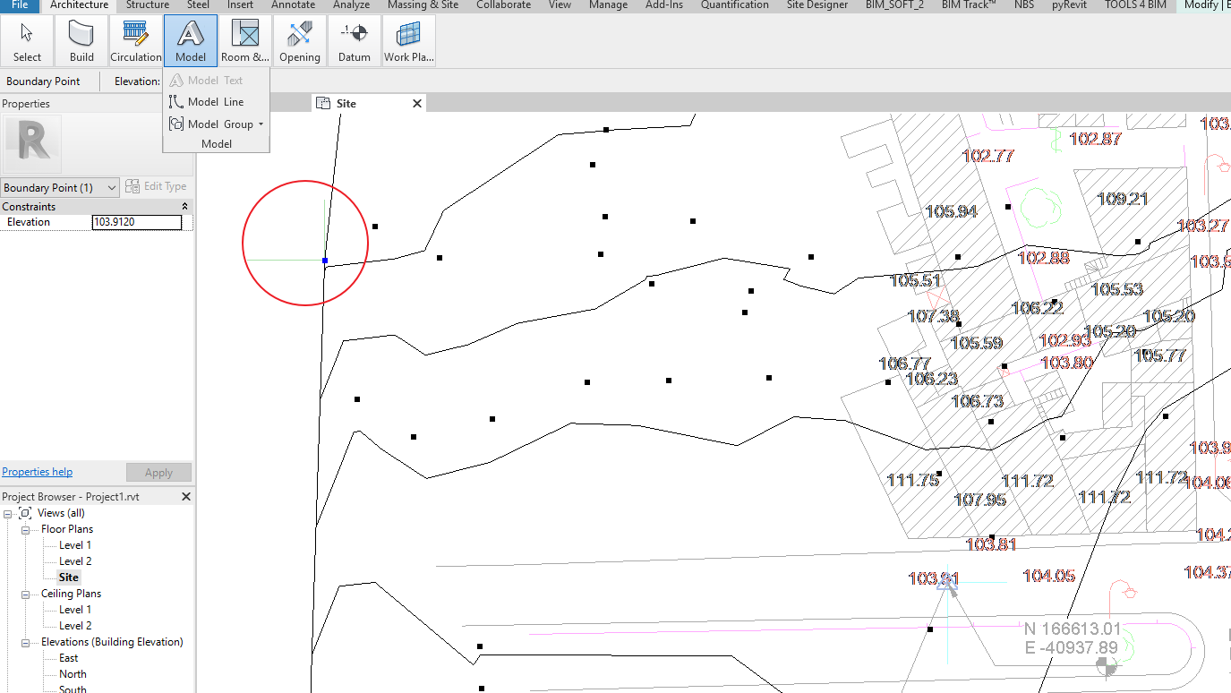Screen dimensions: 1231x693
Task: Open the pyRevit ribbon tab
Action: pyautogui.click(x=1071, y=5)
